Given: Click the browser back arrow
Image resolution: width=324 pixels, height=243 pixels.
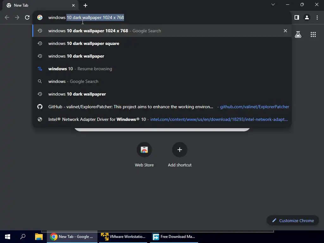Looking at the screenshot, I should click(x=7, y=18).
